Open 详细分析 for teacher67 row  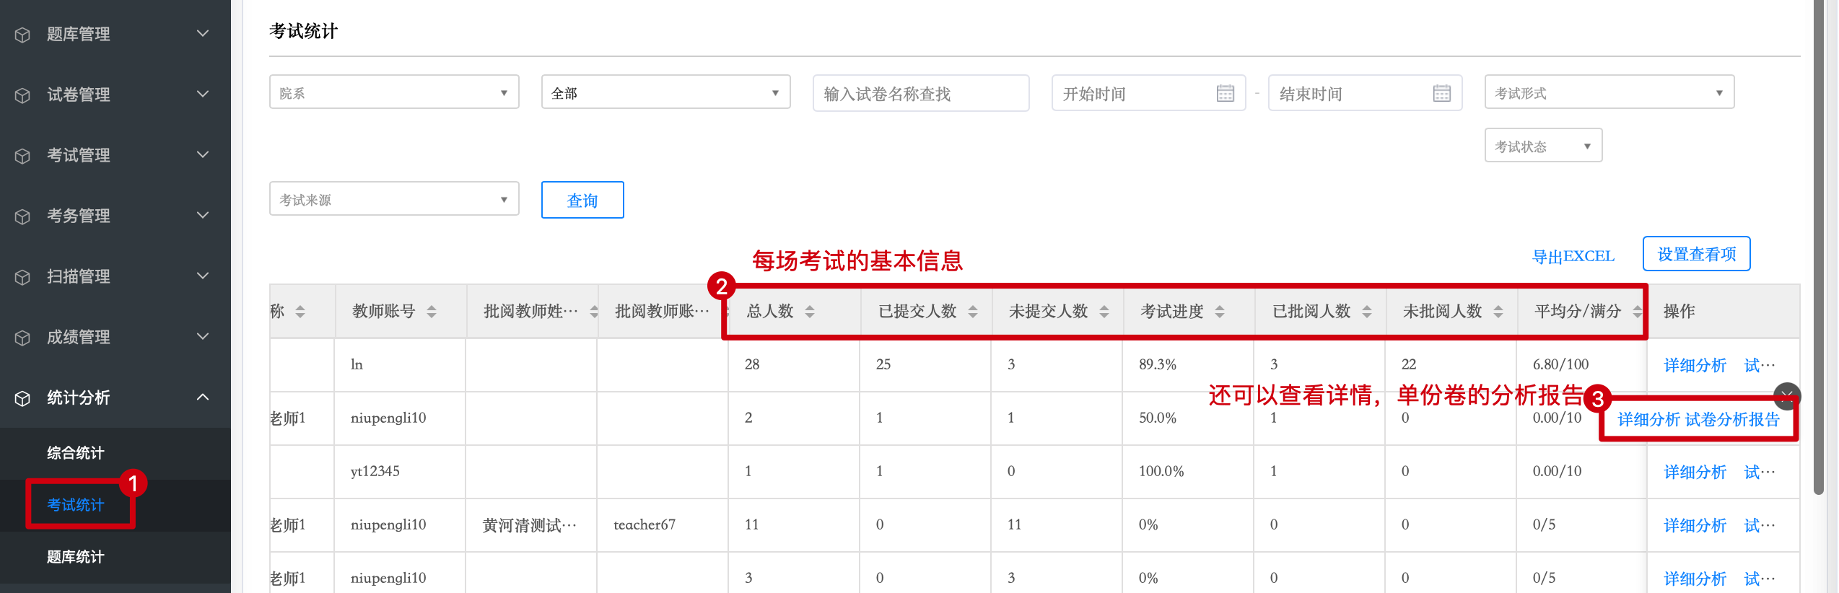1695,525
